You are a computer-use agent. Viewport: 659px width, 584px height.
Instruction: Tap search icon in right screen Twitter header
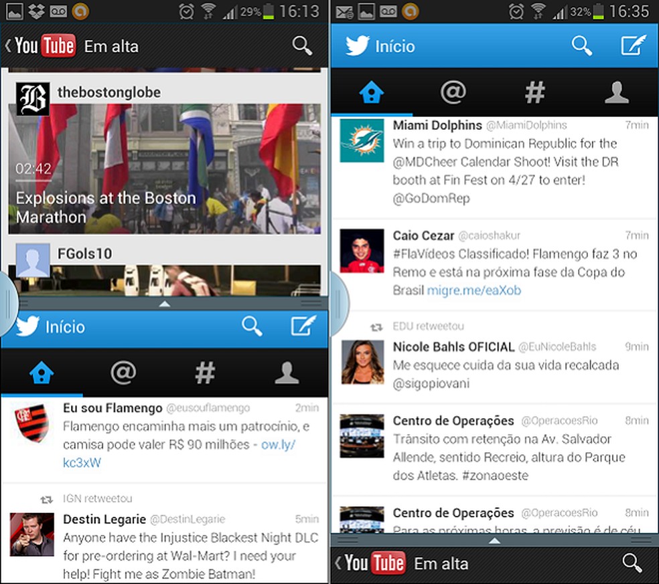click(x=582, y=45)
